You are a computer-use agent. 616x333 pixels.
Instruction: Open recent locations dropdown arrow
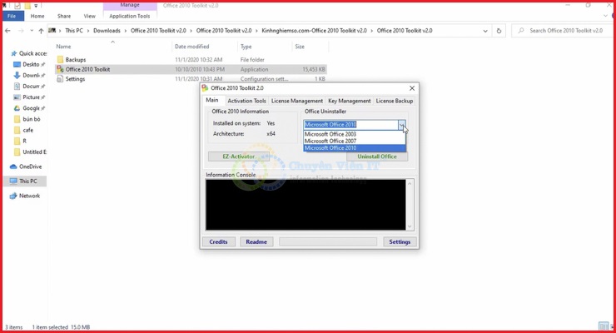[x=32, y=31]
